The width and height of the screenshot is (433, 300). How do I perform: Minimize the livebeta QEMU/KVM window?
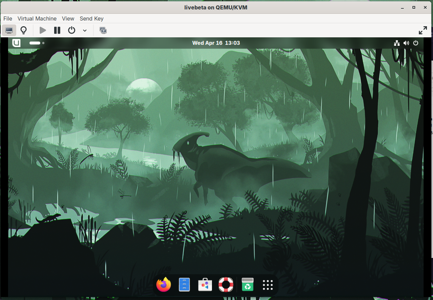[402, 7]
